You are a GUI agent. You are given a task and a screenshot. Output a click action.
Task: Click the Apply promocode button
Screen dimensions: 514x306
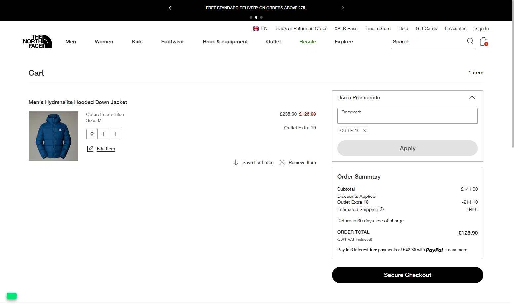[407, 148]
